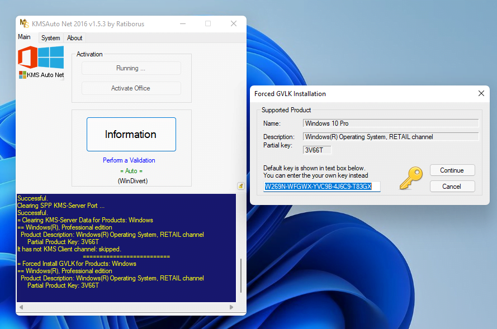Click the Office and Windows logo image
The width and height of the screenshot is (497, 329).
point(41,58)
